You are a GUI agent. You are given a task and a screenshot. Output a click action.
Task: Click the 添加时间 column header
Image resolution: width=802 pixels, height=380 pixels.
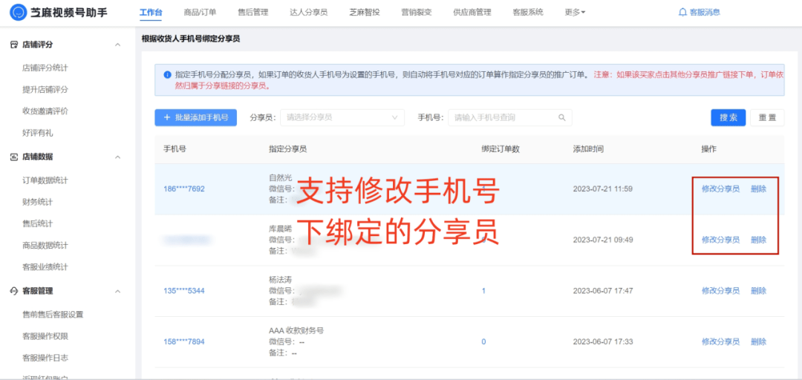(x=588, y=149)
